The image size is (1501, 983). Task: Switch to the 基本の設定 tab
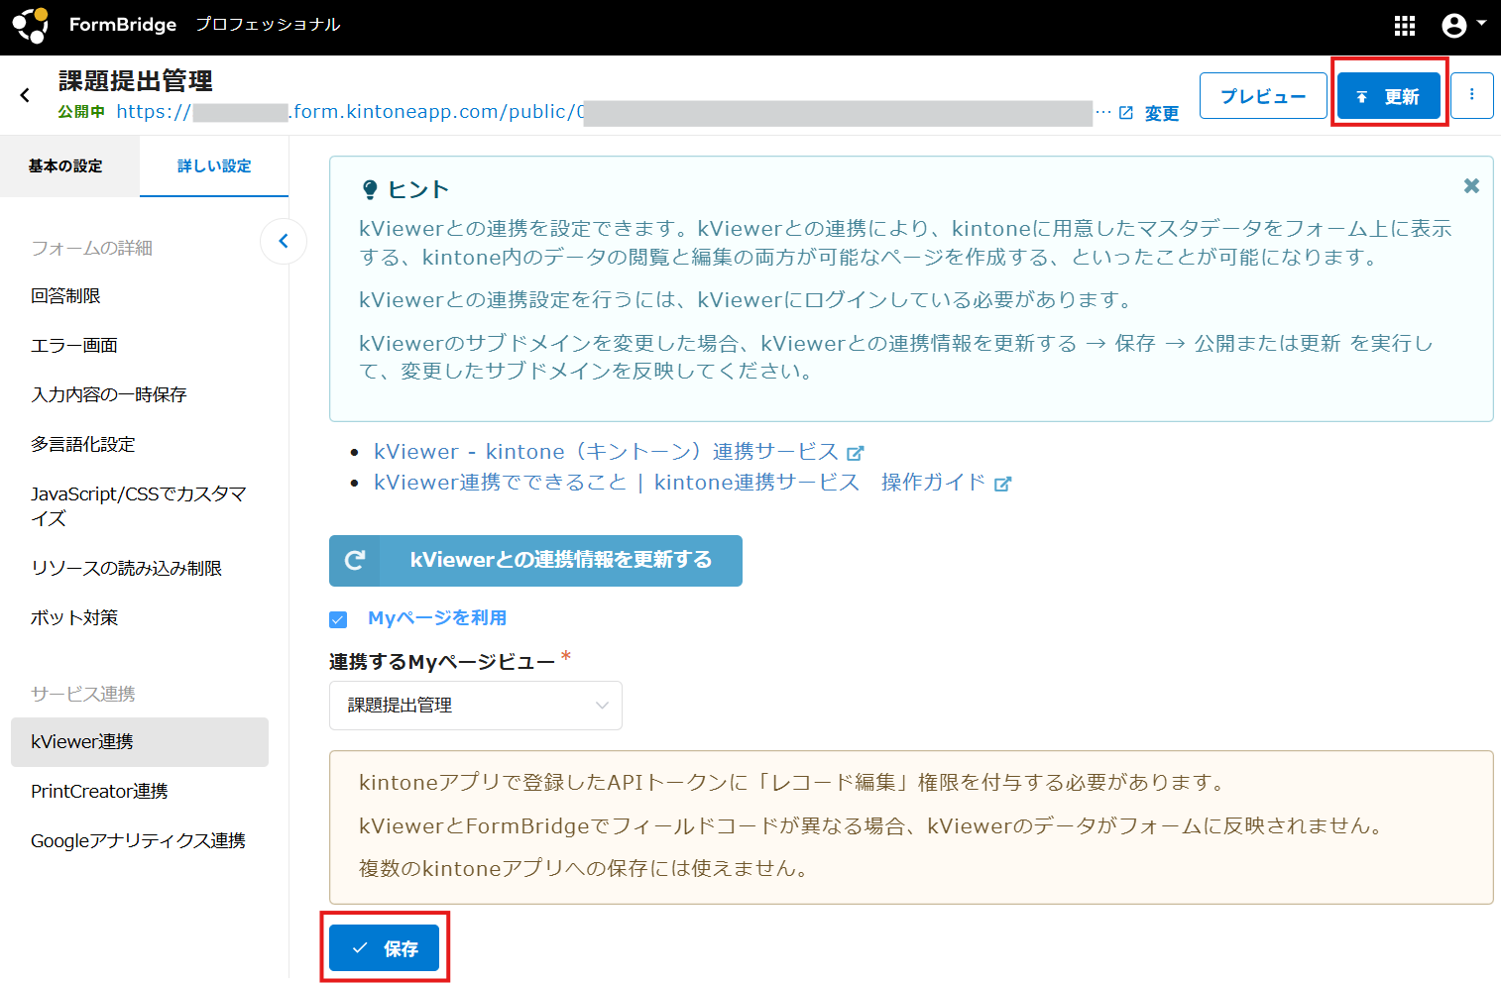click(x=65, y=166)
